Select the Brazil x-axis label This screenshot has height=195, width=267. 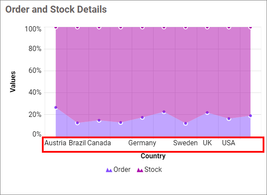click(x=77, y=143)
